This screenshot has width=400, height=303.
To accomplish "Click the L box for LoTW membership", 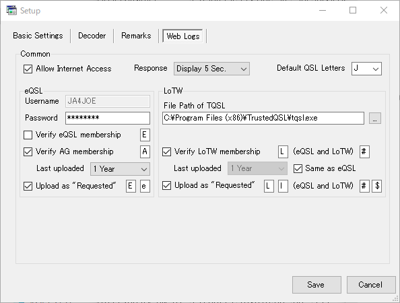I will point(283,151).
